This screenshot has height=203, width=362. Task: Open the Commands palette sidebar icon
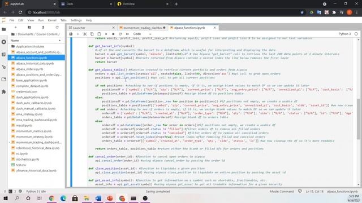[4, 55]
